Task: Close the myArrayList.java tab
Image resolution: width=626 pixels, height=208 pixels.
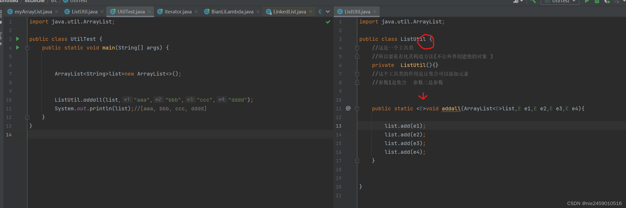Action: pos(57,12)
